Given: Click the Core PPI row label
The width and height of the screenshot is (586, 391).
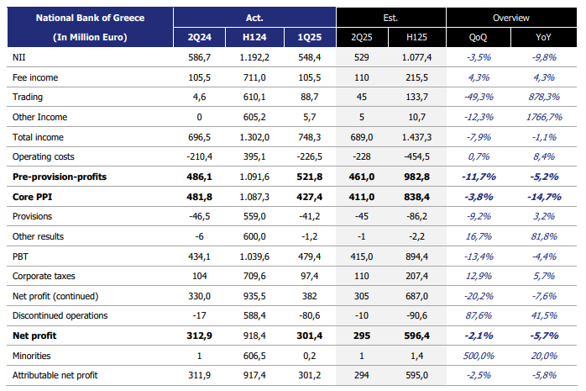Looking at the screenshot, I should pos(32,197).
